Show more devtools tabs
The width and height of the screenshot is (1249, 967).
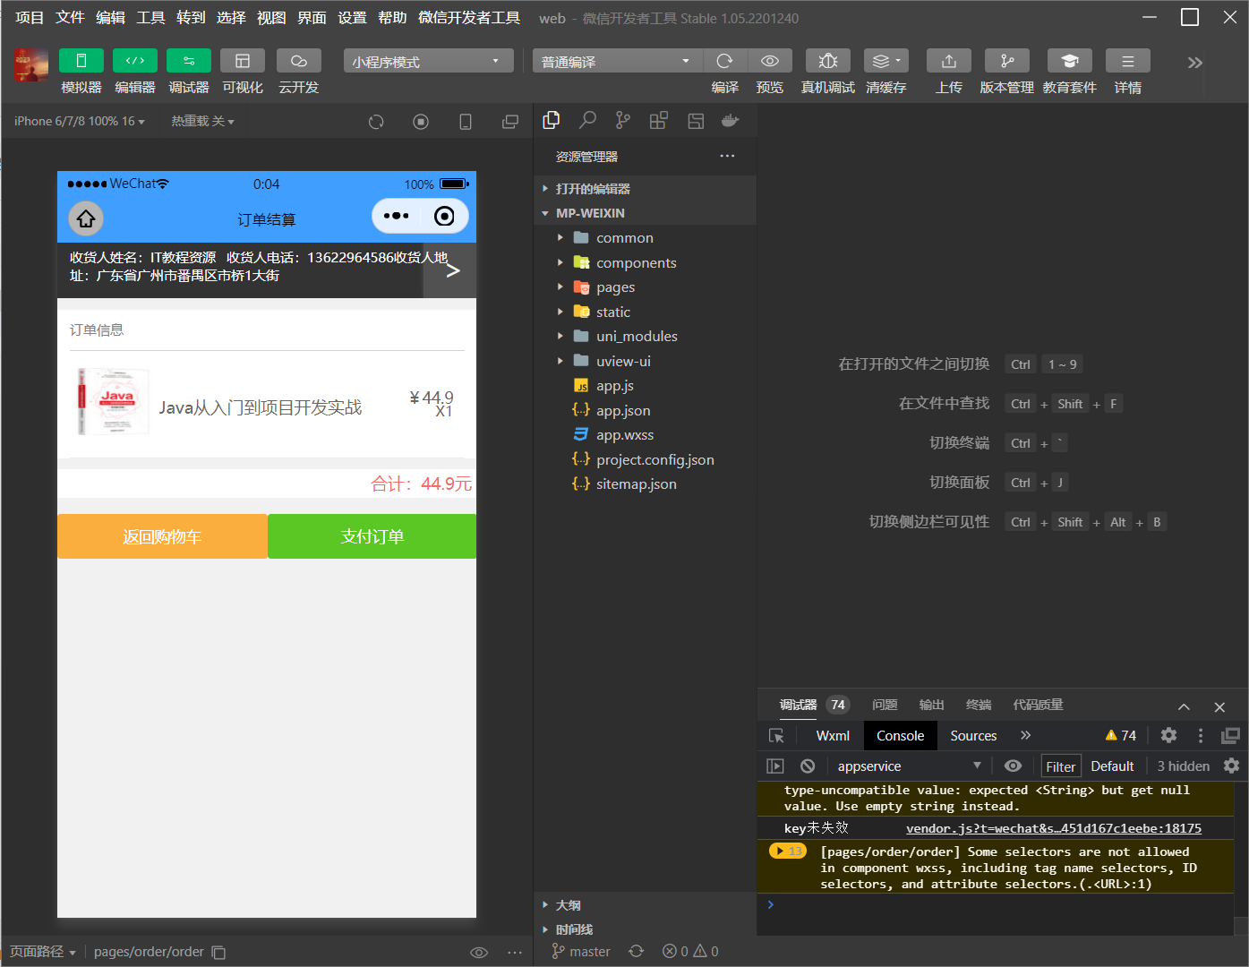[1025, 735]
